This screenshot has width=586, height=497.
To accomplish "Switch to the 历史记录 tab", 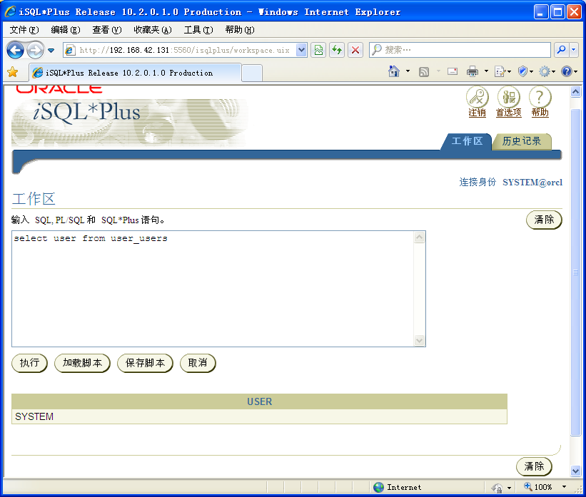I will (522, 141).
